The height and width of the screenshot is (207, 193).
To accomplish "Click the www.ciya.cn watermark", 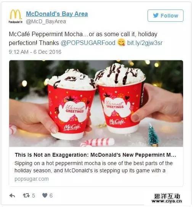I will click(x=167, y=201).
